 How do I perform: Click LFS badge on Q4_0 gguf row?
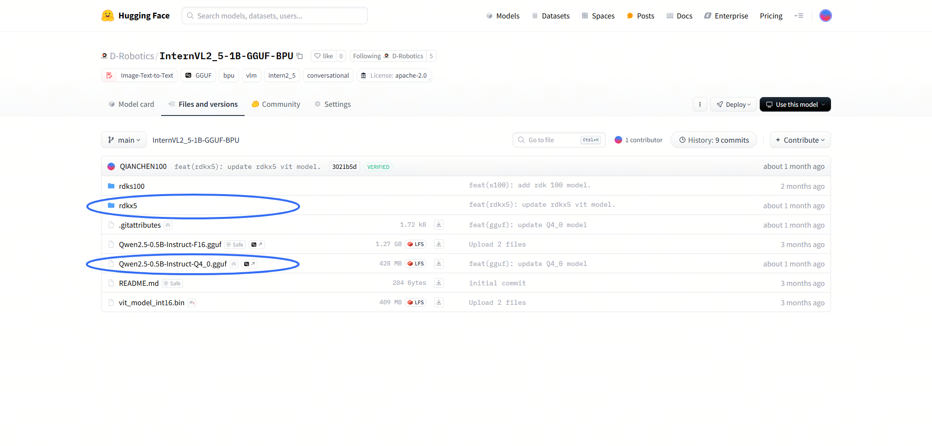click(x=416, y=264)
